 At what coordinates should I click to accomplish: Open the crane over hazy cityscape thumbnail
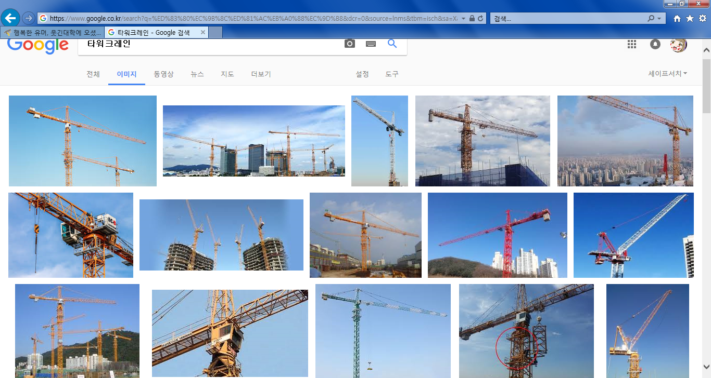point(625,141)
